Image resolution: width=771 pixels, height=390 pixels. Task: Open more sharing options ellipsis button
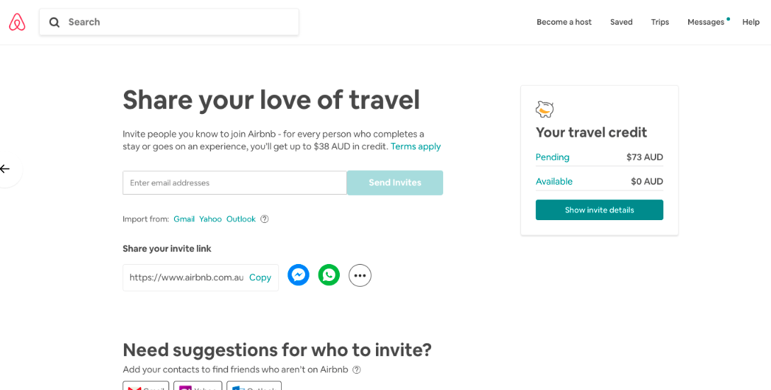pyautogui.click(x=360, y=275)
